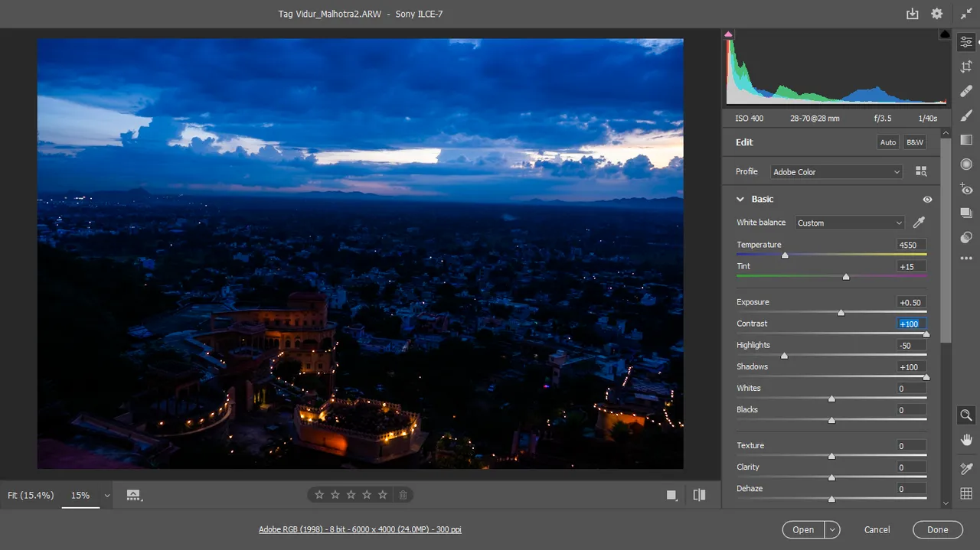Image resolution: width=980 pixels, height=550 pixels.
Task: Toggle full screen mode icon
Action: [966, 14]
